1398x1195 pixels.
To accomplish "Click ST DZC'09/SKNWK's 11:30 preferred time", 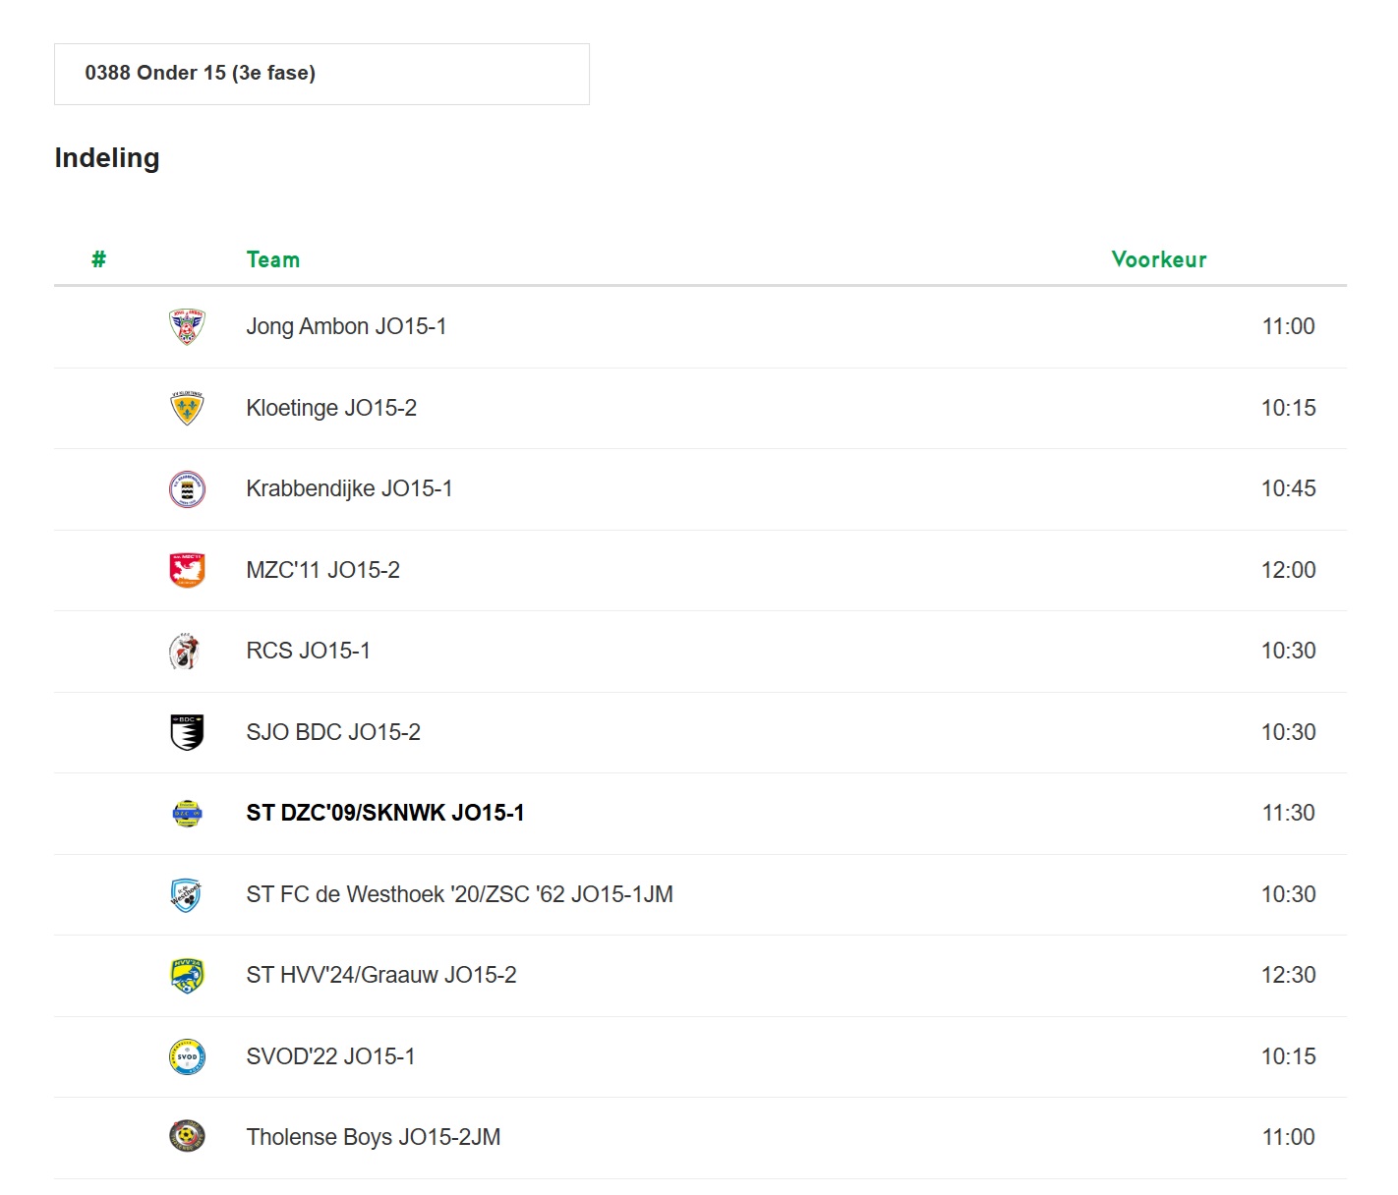I will tap(1288, 813).
